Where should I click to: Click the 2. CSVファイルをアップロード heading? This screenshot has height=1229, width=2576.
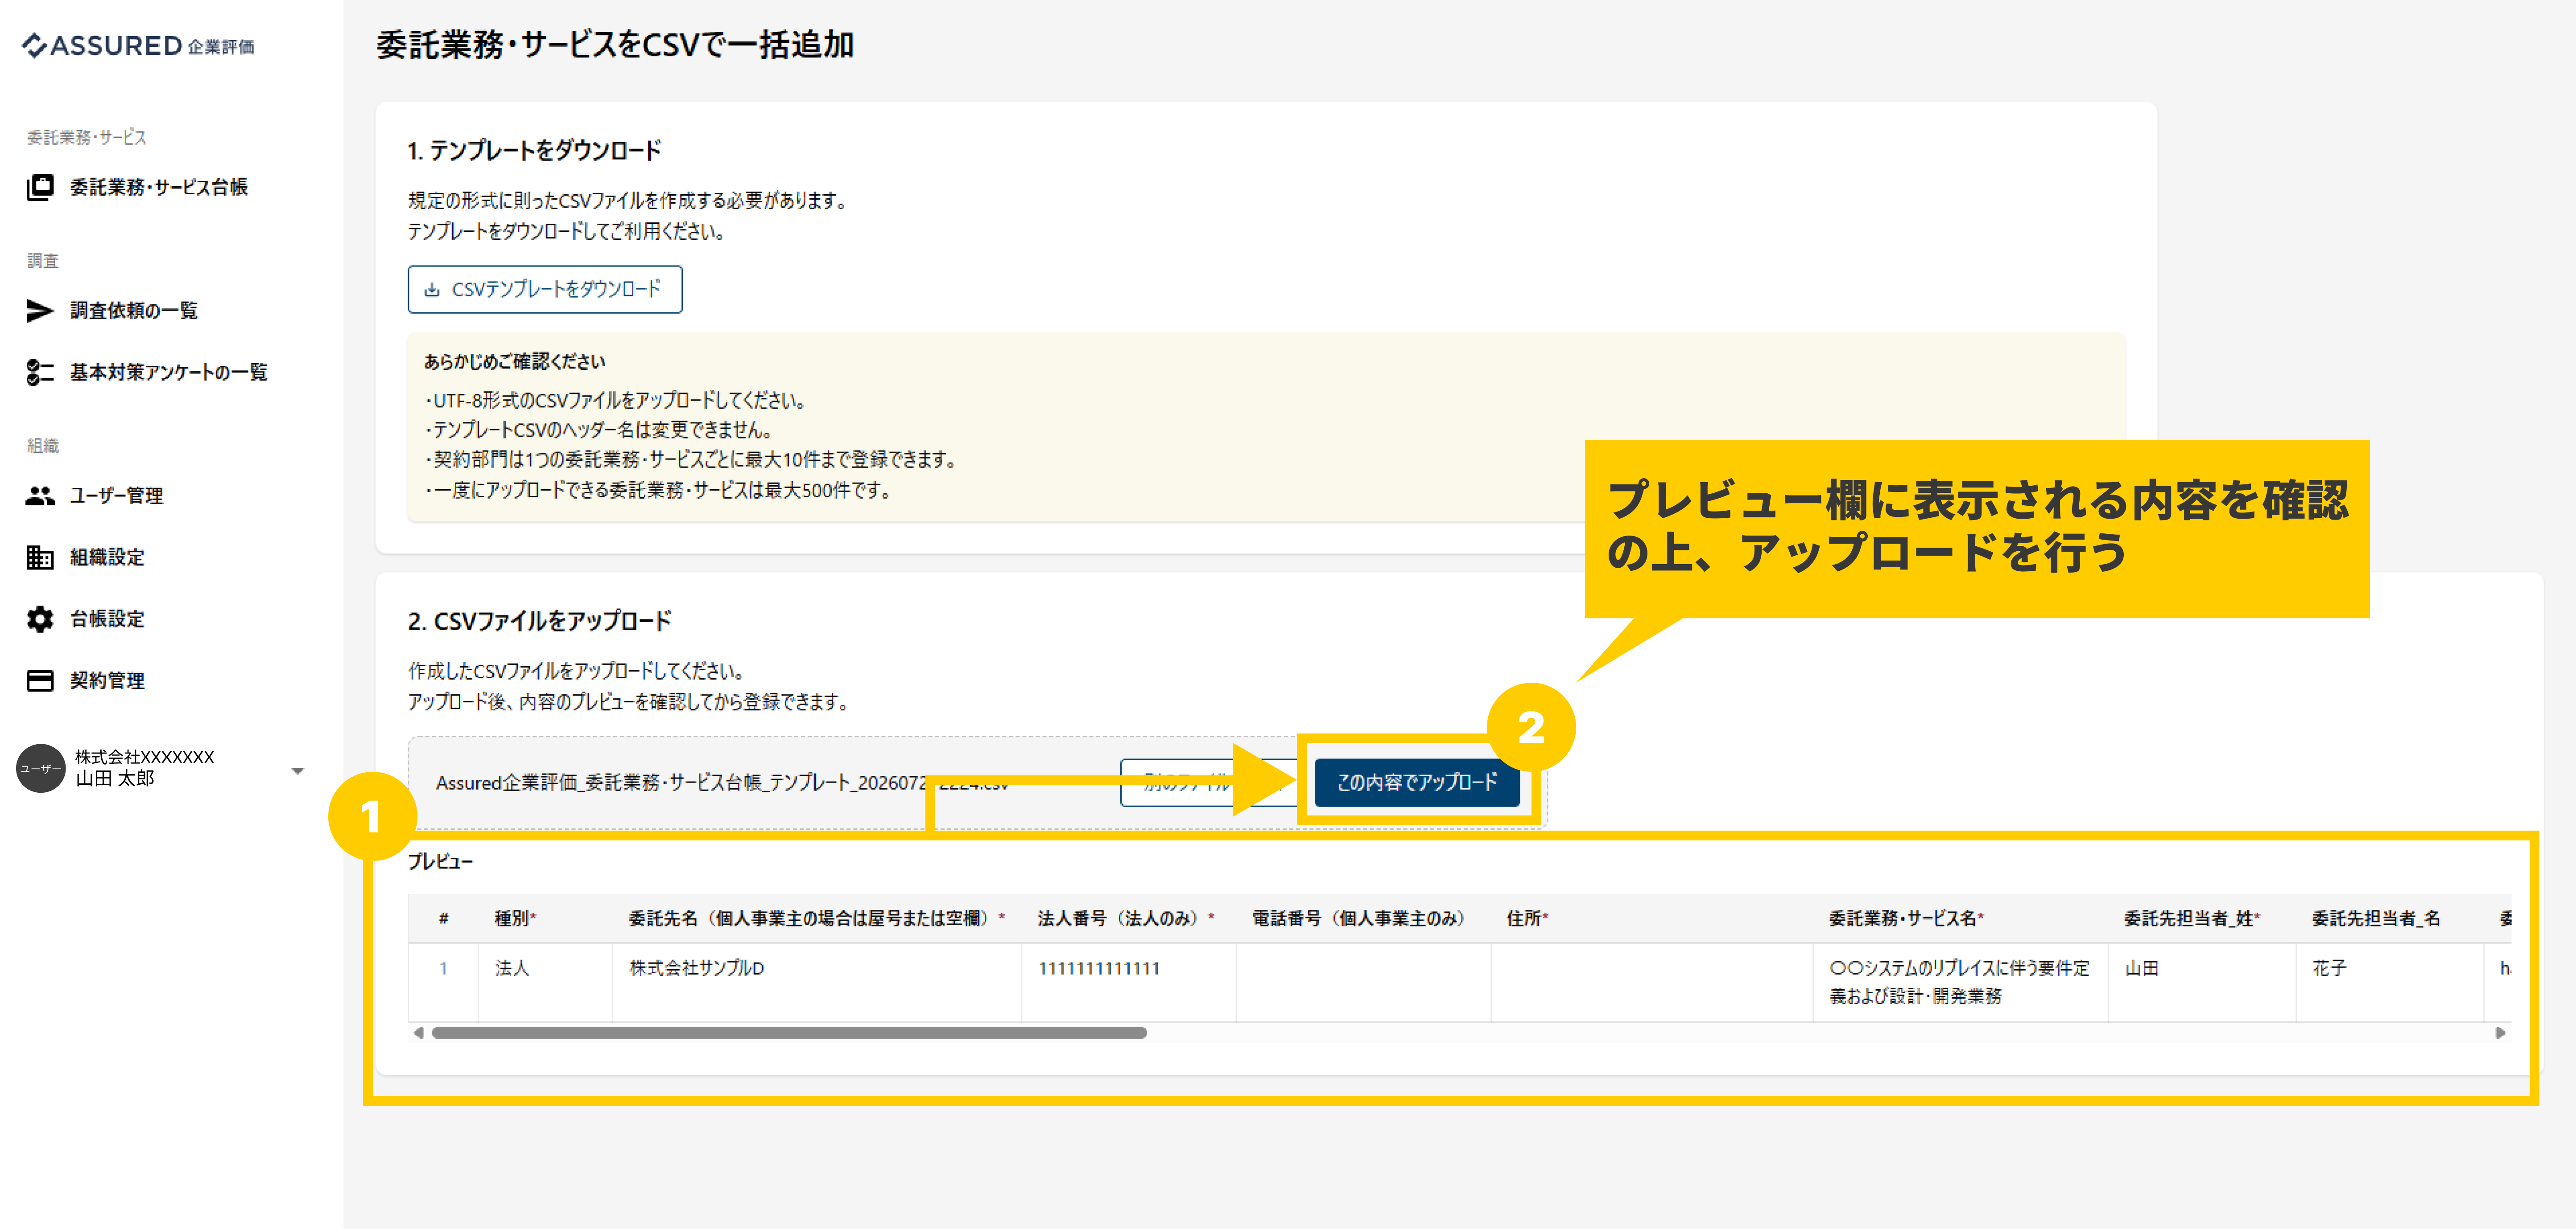tap(540, 622)
